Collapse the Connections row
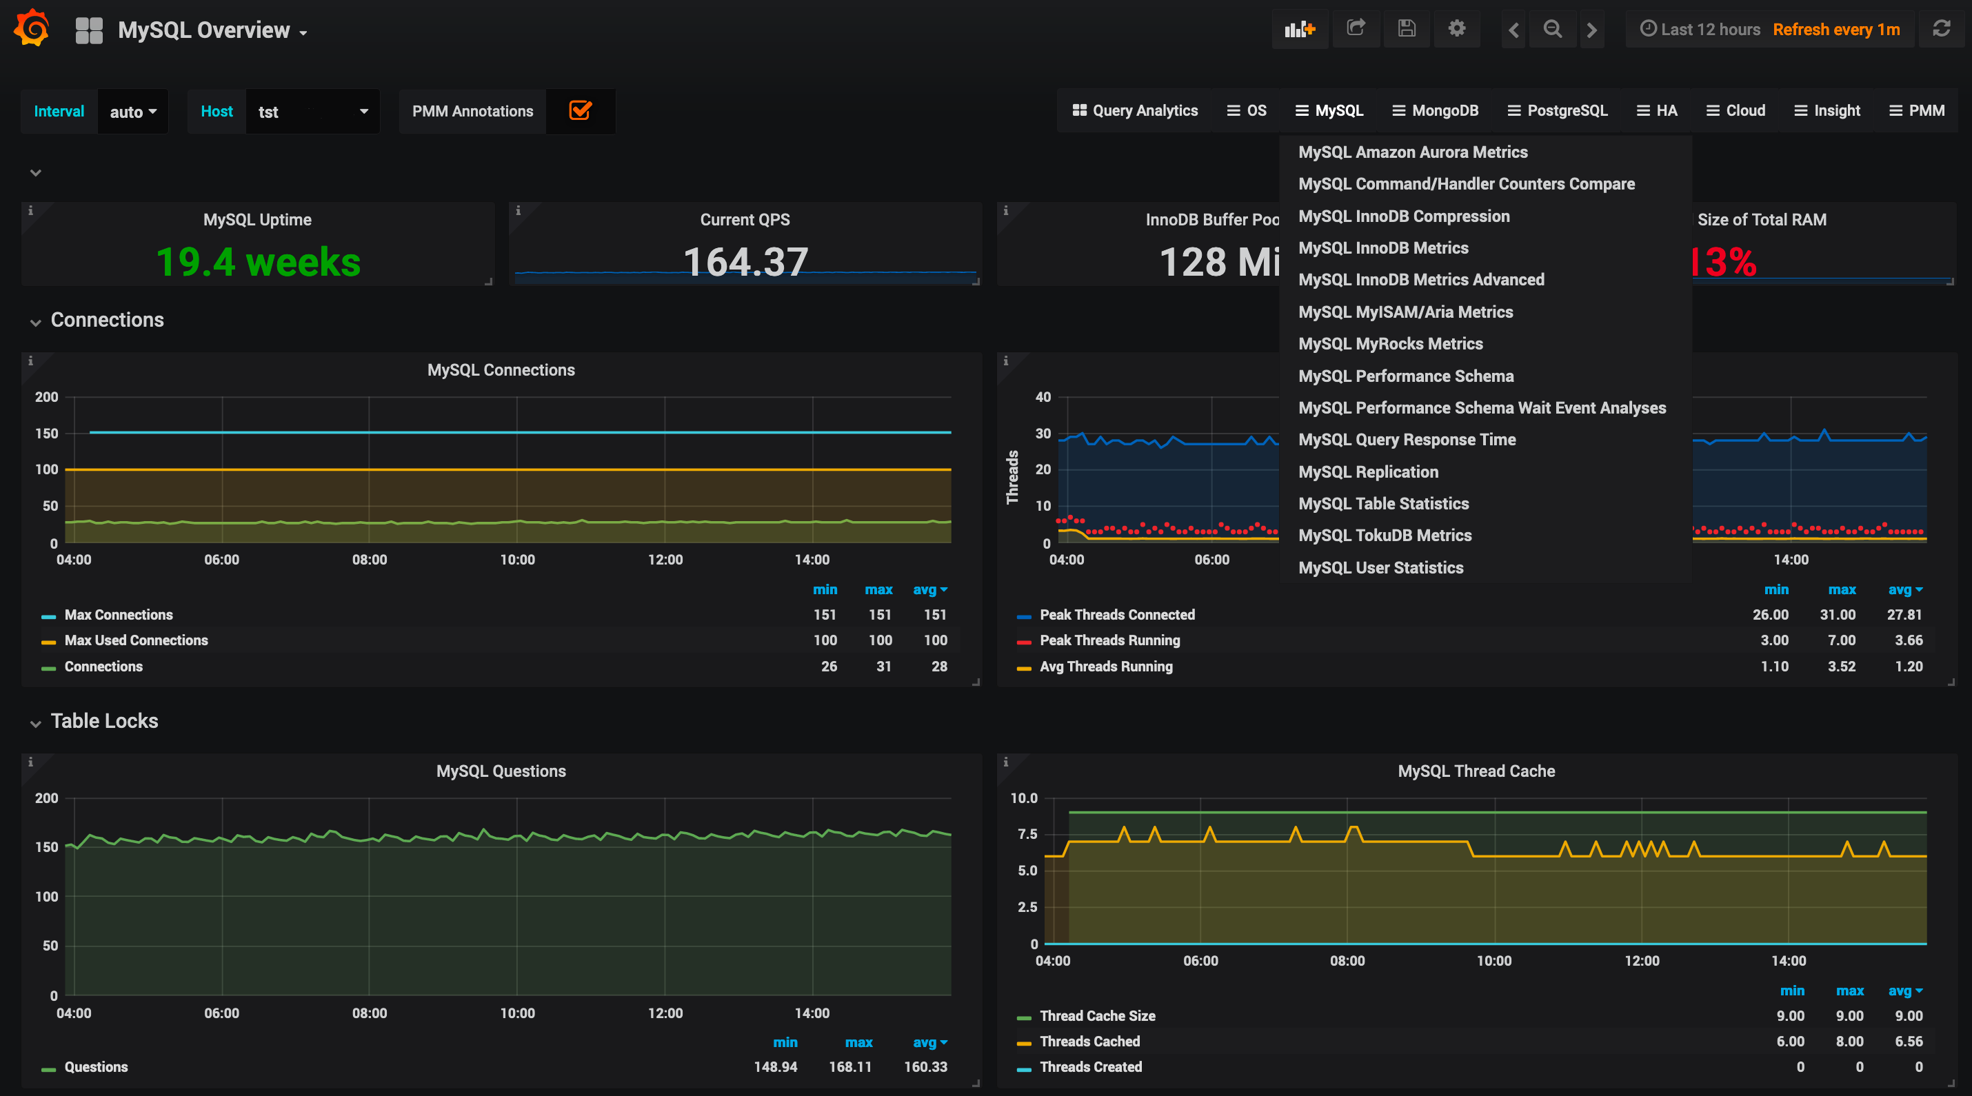 tap(107, 320)
